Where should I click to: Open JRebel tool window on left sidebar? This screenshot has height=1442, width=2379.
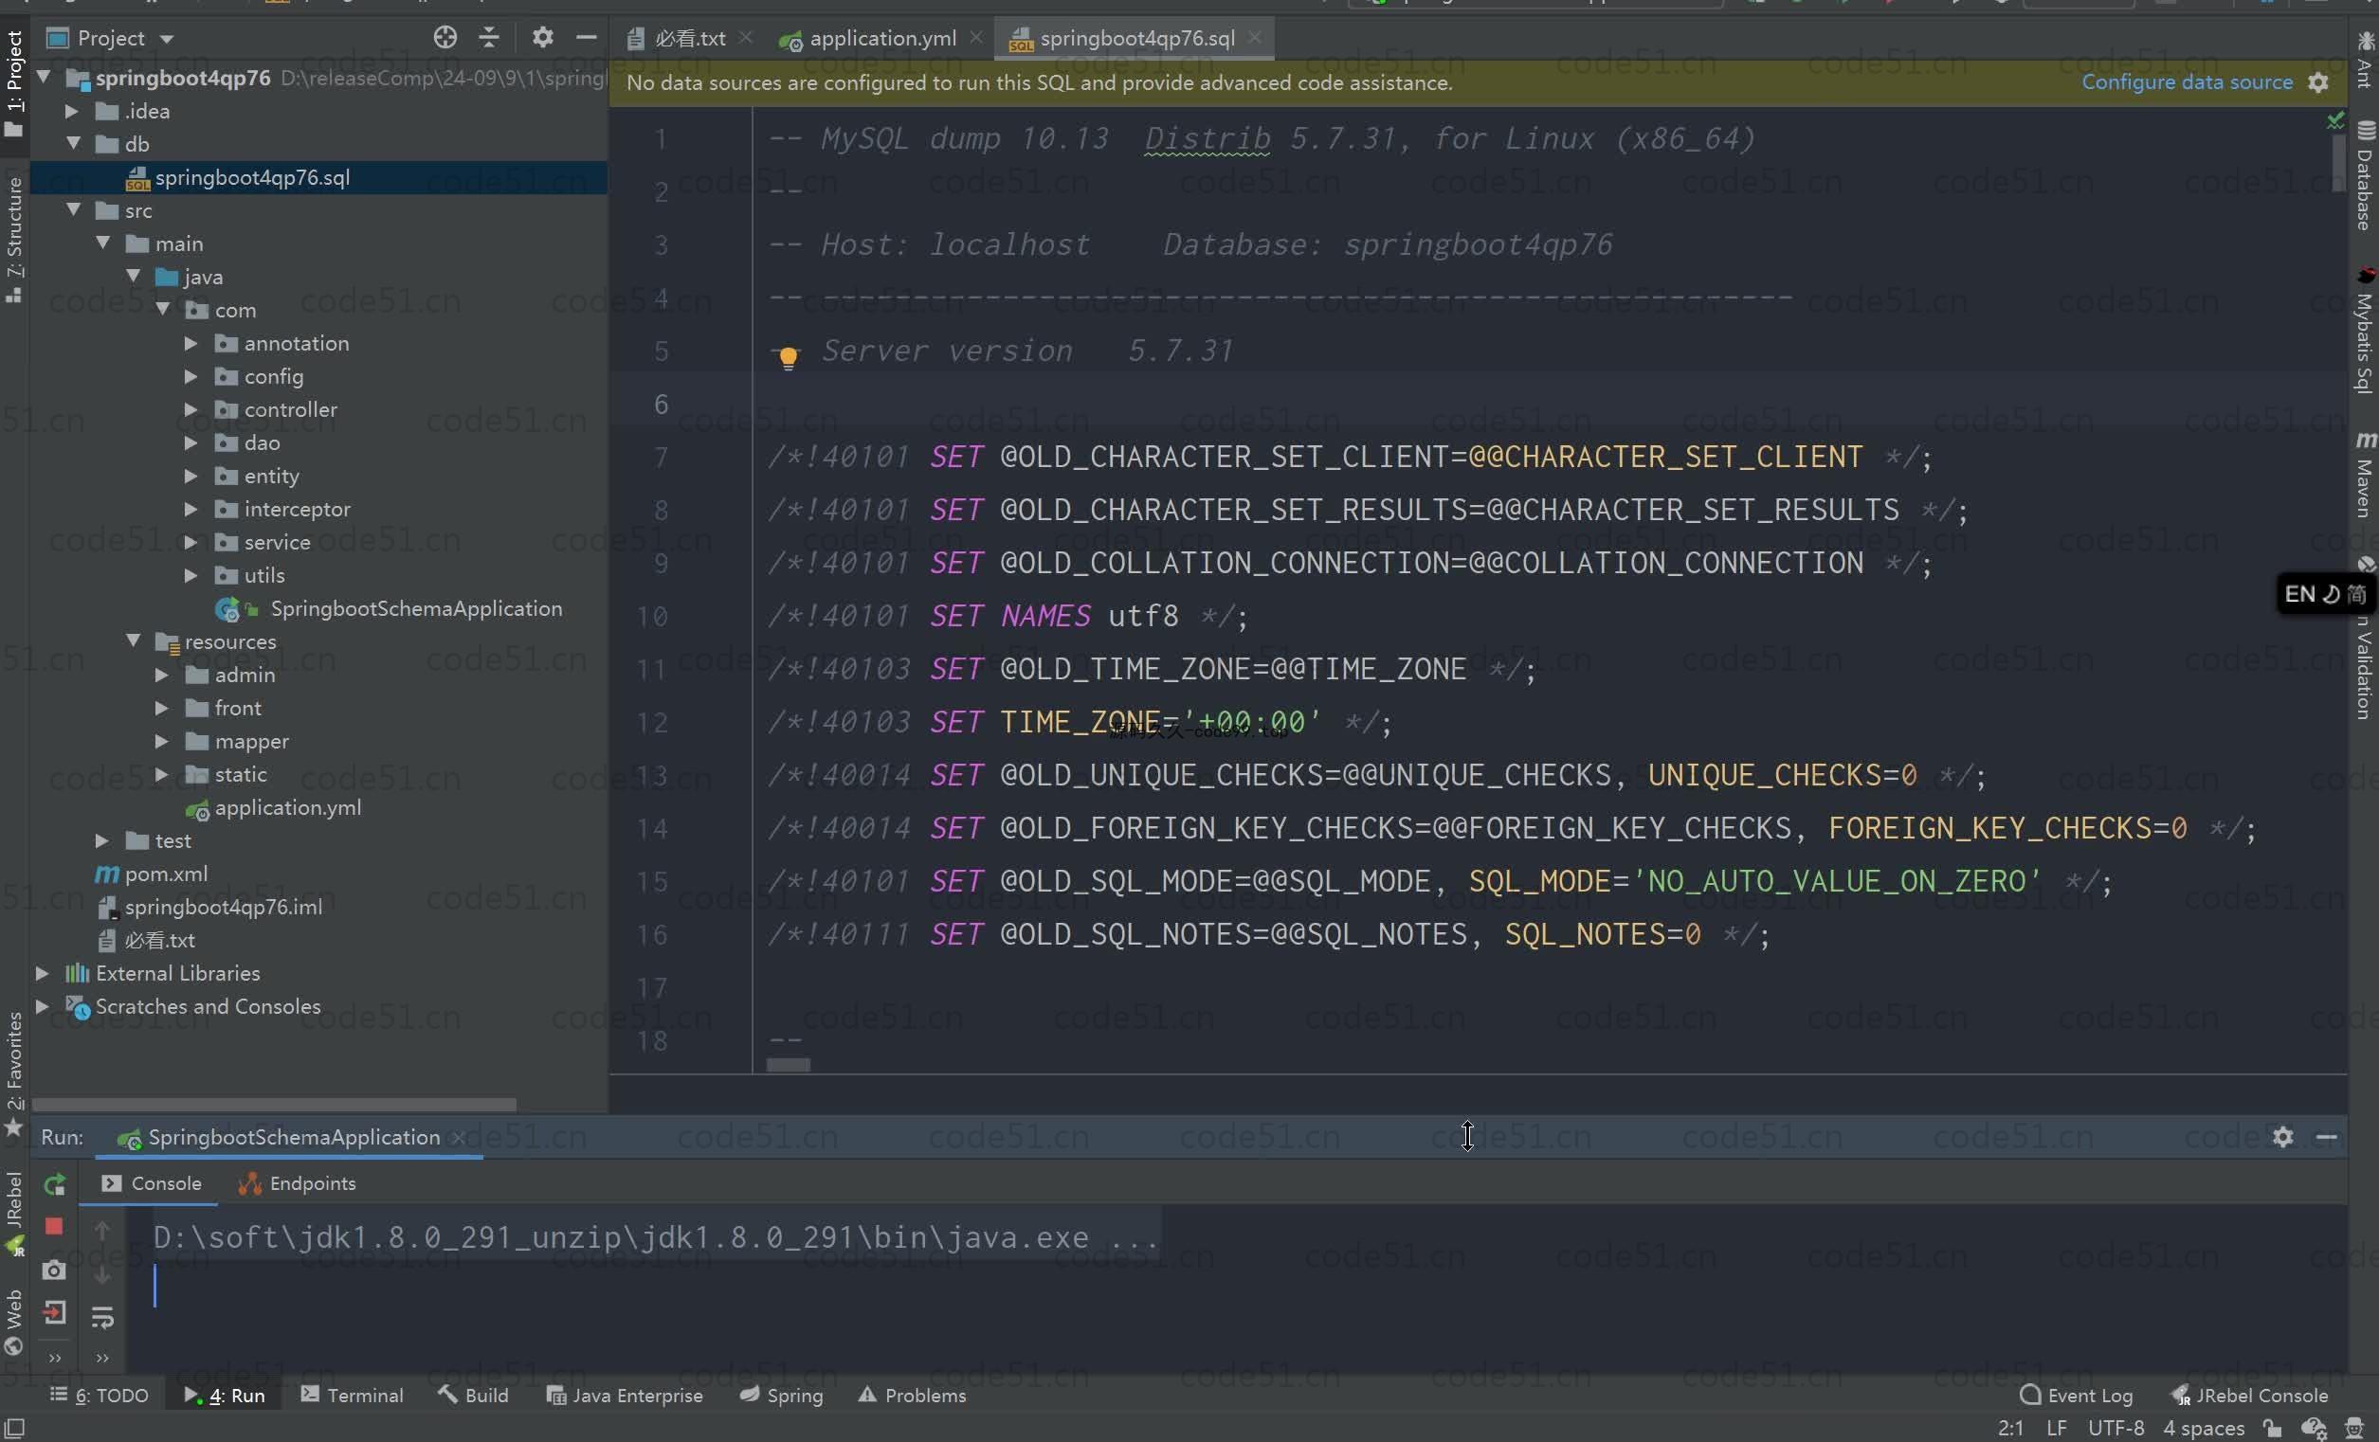13,1213
